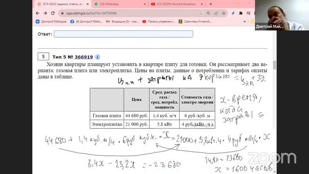Viewport: 309px width, 174px height.
Task: Click the table cell "6 руб./куб. м"
Action: (197, 116)
